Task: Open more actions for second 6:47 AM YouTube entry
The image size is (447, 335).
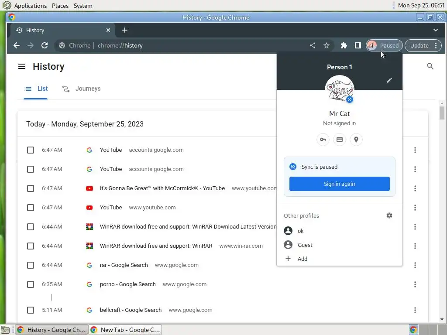Action: (x=415, y=169)
